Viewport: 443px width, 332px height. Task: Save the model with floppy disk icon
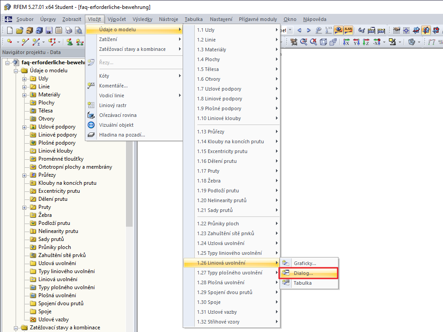[49, 30]
